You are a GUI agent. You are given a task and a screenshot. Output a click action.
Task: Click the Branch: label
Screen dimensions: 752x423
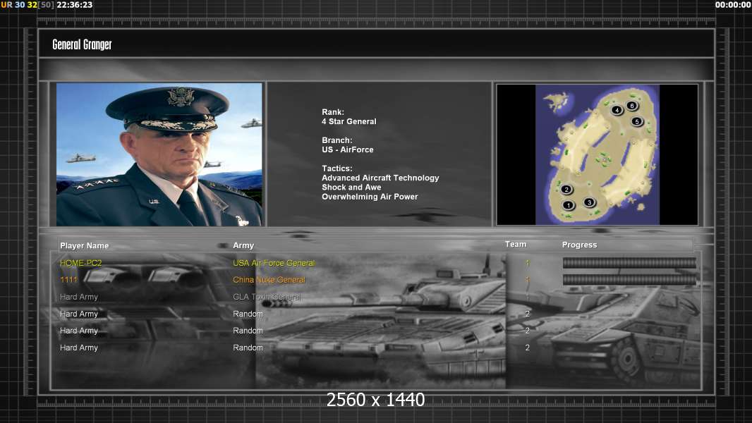(x=337, y=140)
